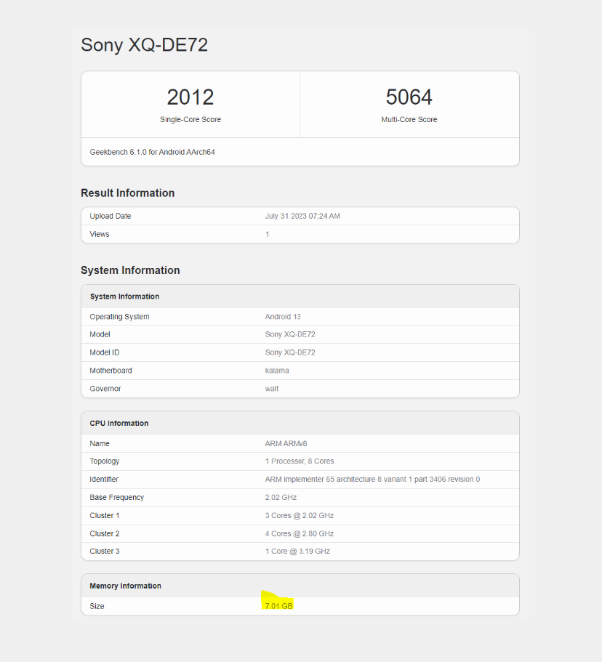The width and height of the screenshot is (602, 662).
Task: Click the Sony XQ-DE72 page title
Action: (x=144, y=45)
